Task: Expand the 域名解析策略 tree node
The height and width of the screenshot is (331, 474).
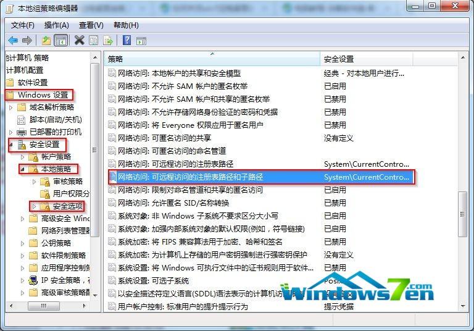Action: pyautogui.click(x=11, y=107)
